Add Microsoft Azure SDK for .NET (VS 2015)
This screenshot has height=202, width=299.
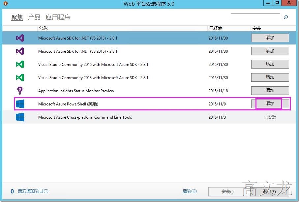pyautogui.click(x=270, y=51)
